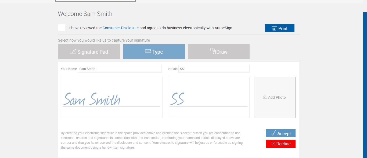This screenshot has width=367, height=158.
Task: Check the Consumer Disclosure agreement checkbox
Action: pos(62,28)
